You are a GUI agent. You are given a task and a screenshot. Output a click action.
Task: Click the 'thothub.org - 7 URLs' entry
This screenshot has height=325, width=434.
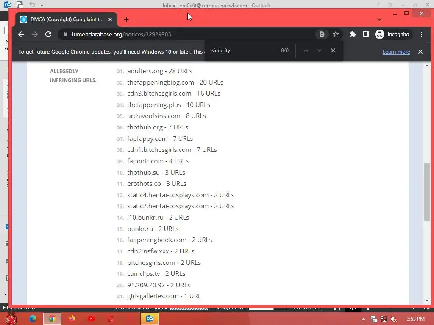pyautogui.click(x=158, y=127)
